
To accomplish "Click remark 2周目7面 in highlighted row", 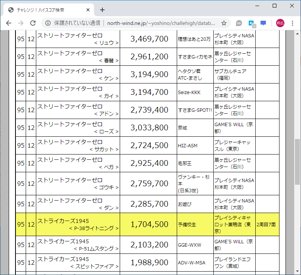I will [266, 224].
